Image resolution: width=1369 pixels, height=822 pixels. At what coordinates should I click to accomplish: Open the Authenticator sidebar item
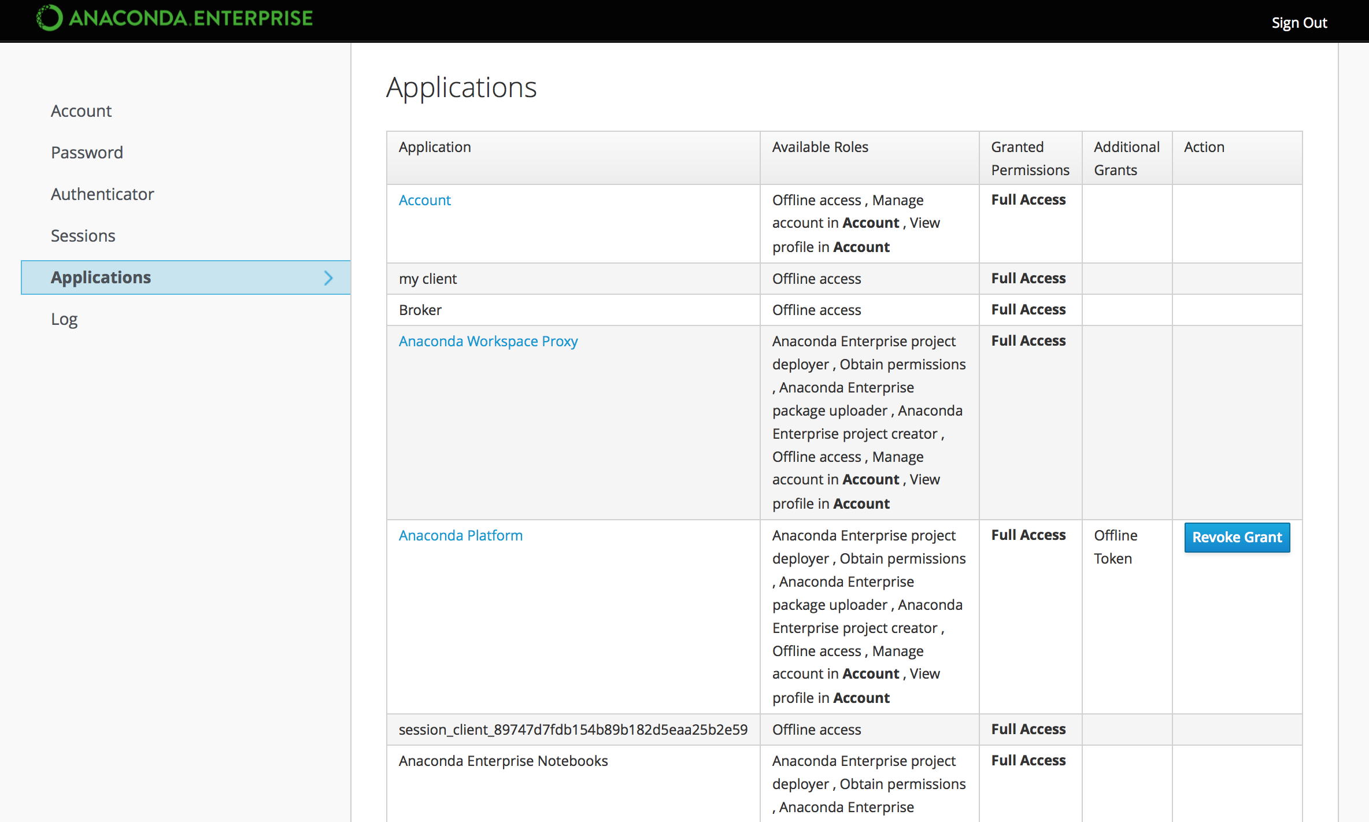102,194
